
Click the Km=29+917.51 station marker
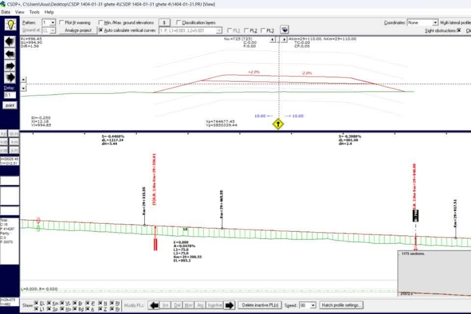(x=455, y=213)
